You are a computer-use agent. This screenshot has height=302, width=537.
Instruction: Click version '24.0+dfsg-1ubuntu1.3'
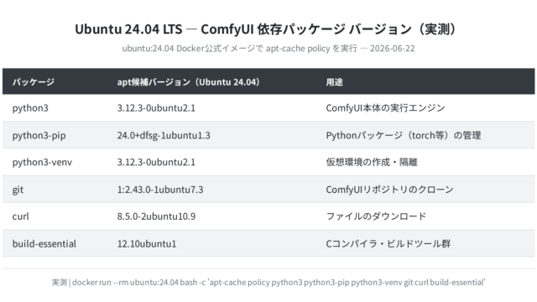[164, 136]
